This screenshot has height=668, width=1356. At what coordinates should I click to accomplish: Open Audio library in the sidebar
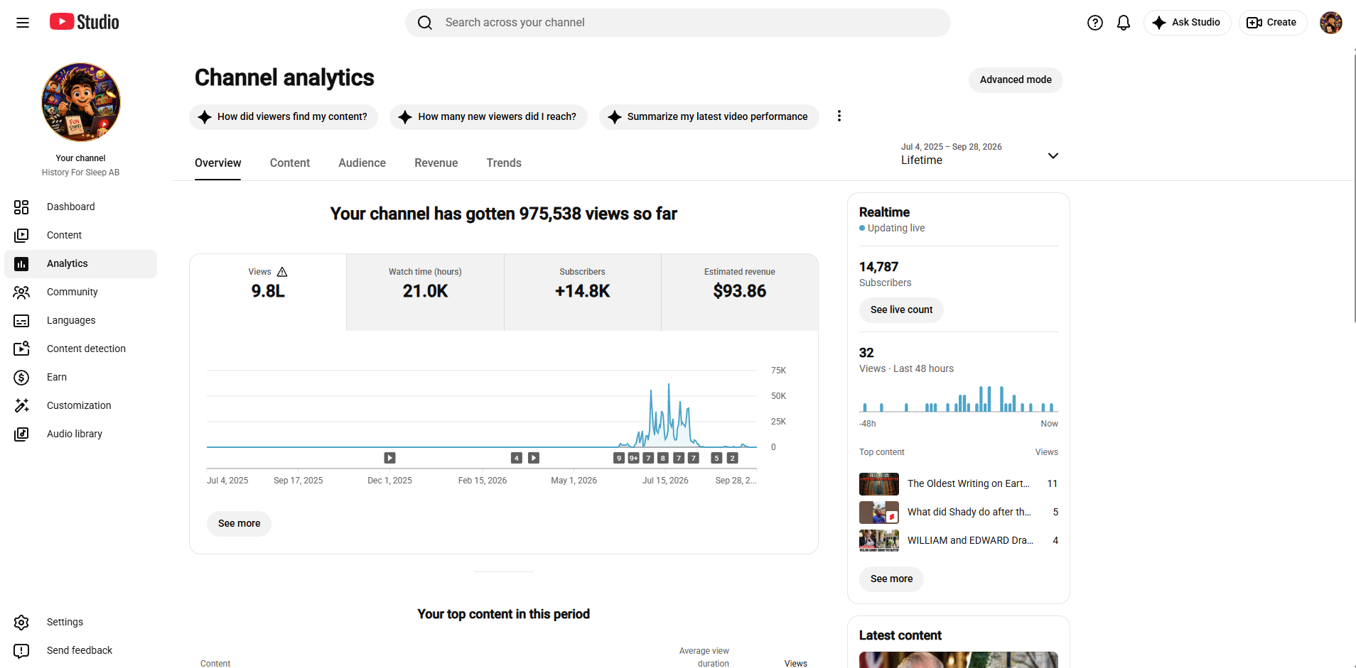[x=80, y=434]
